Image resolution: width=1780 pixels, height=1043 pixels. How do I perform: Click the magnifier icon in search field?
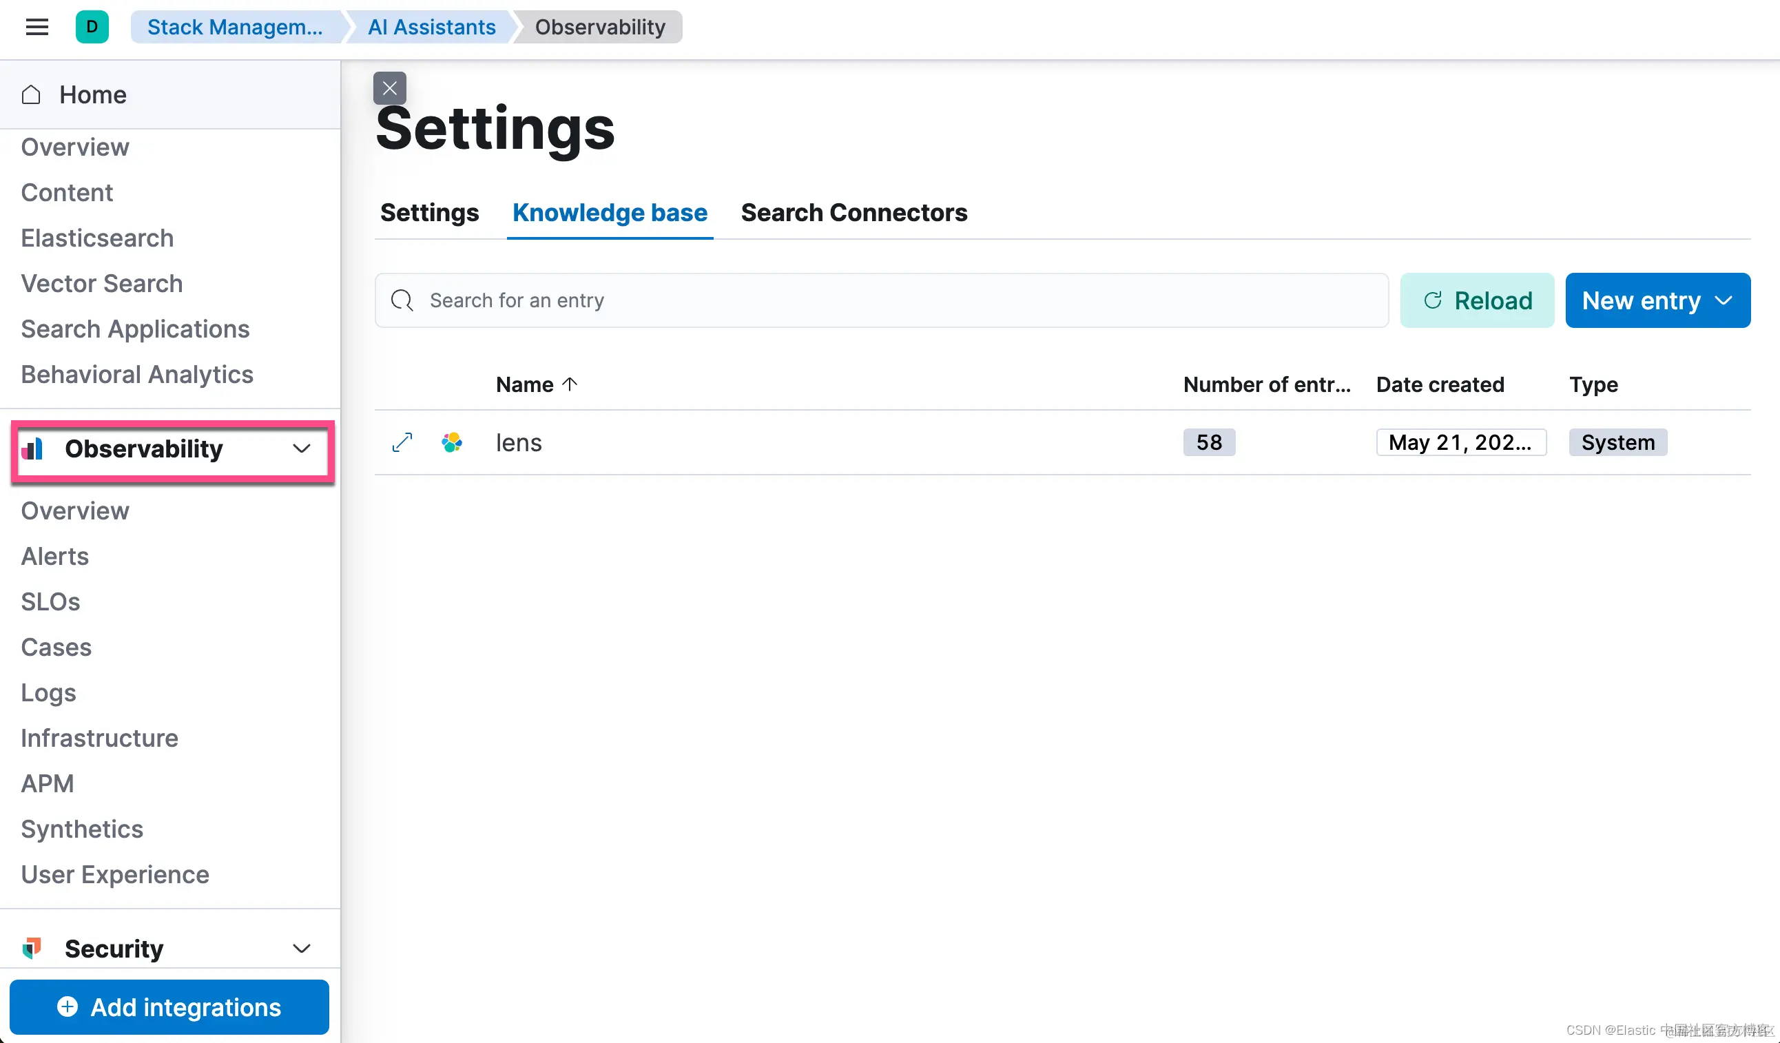tap(402, 300)
